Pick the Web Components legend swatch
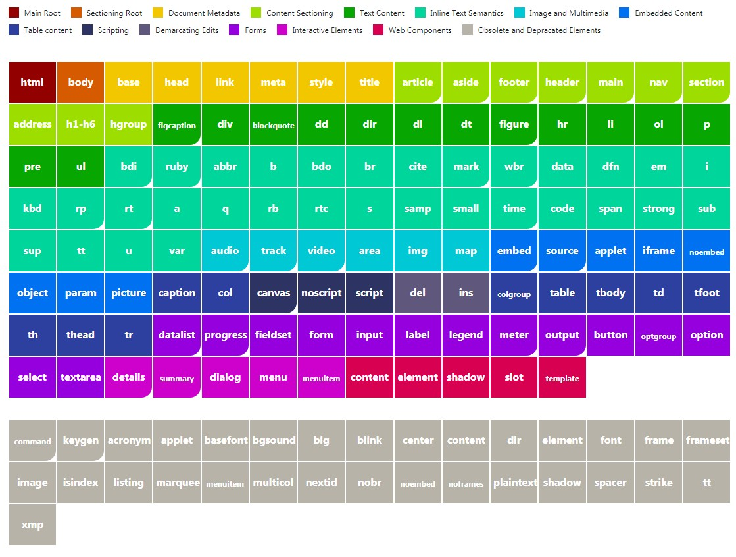736x557 pixels. [x=378, y=30]
